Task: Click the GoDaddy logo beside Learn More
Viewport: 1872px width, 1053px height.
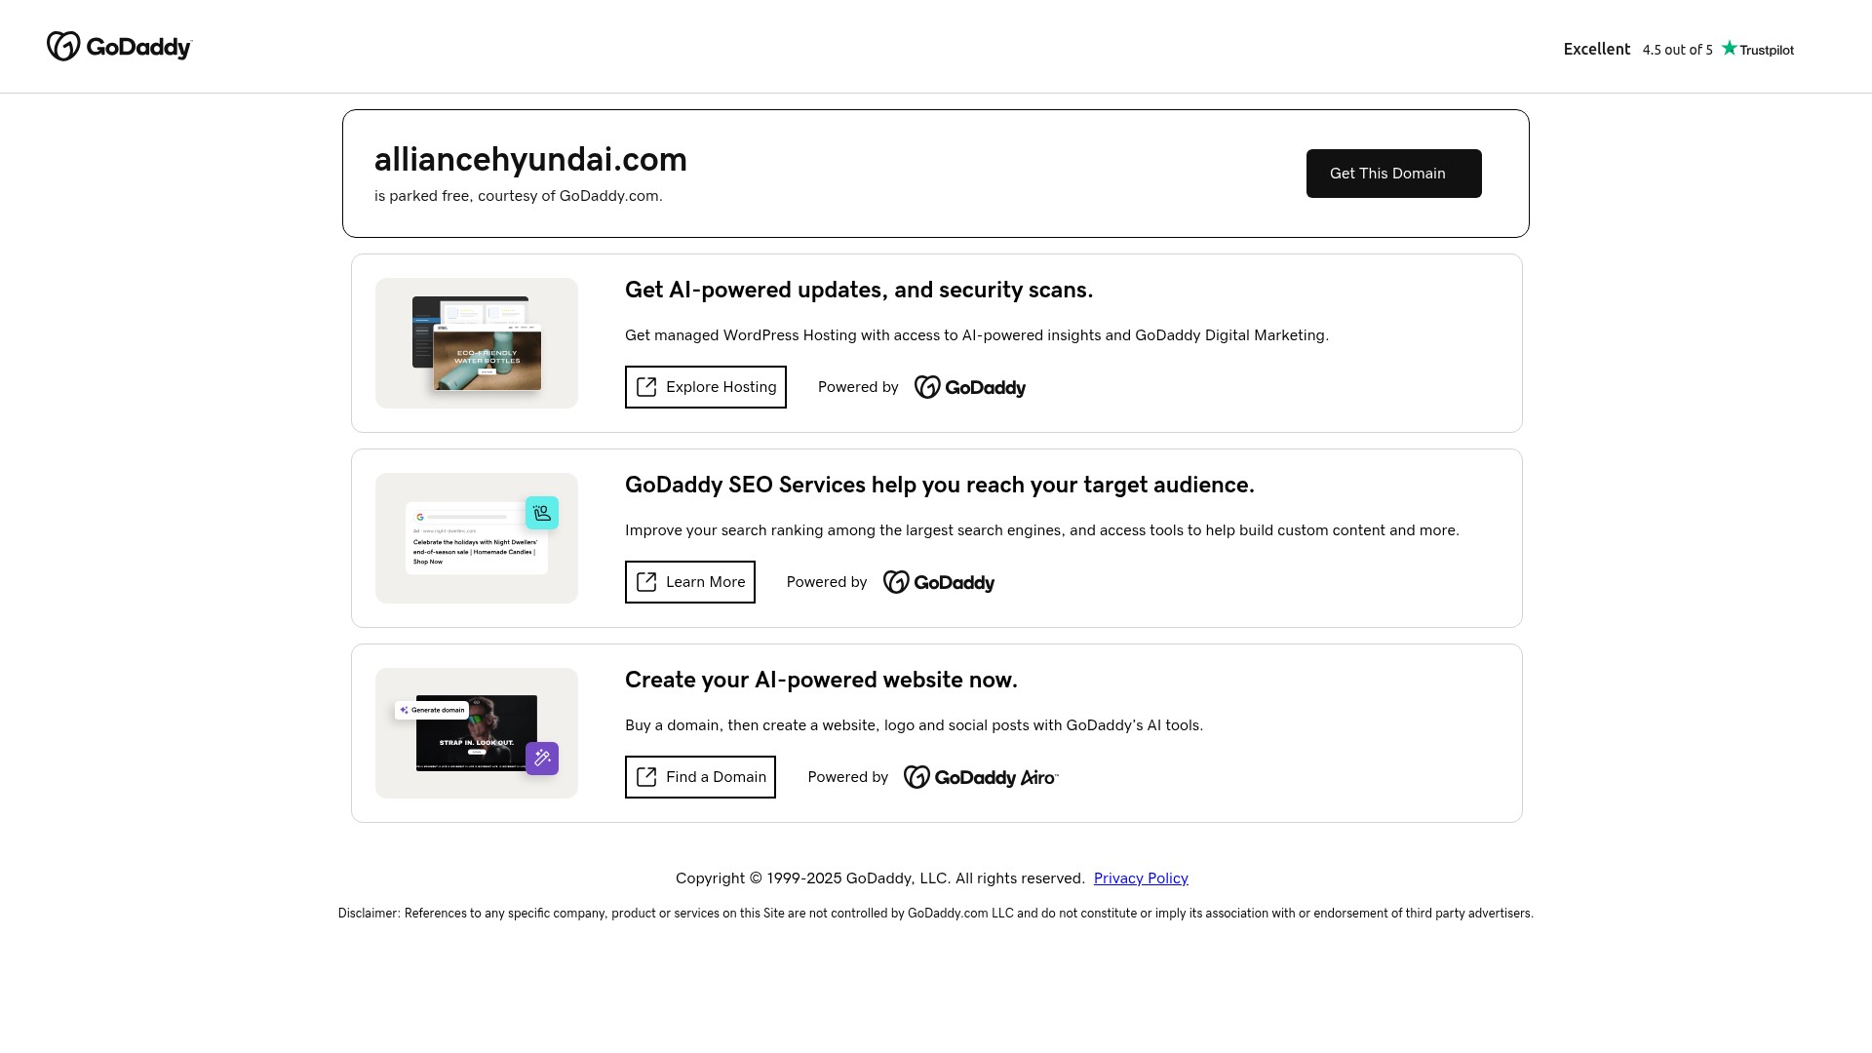Action: pyautogui.click(x=939, y=582)
